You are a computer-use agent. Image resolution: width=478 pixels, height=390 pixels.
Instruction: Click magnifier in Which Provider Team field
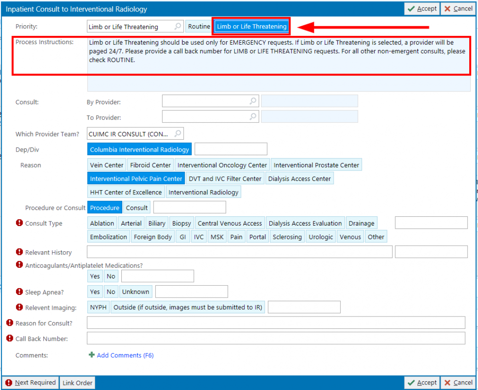pyautogui.click(x=177, y=134)
